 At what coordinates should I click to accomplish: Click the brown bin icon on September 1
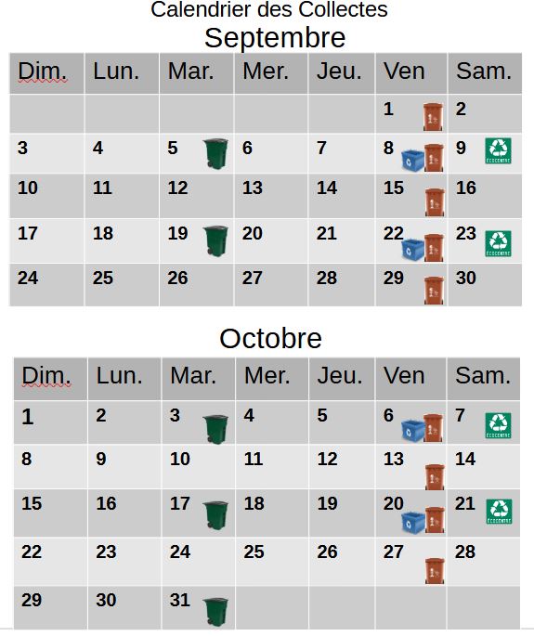[433, 117]
